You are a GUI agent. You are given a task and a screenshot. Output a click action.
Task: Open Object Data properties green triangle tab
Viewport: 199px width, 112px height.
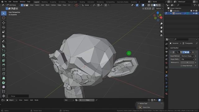[167, 90]
